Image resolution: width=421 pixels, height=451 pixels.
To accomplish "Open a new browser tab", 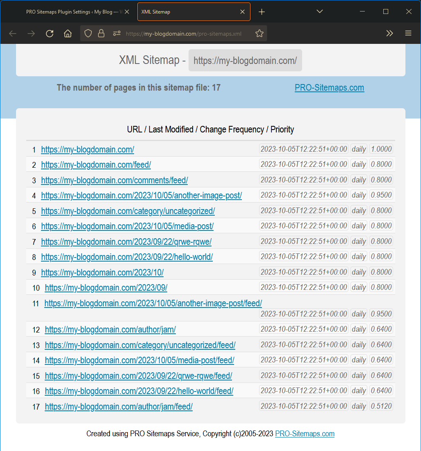I will click(262, 11).
